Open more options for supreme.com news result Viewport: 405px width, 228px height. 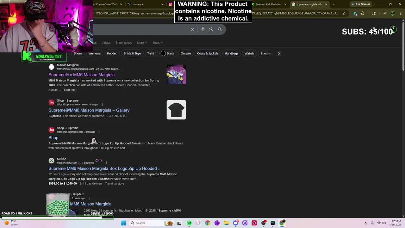click(x=103, y=104)
